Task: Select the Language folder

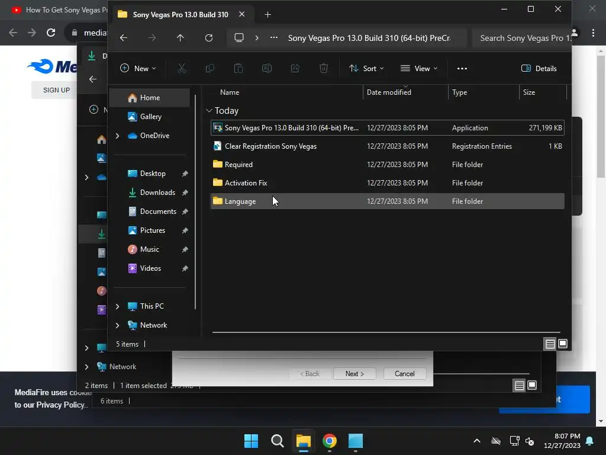Action: (387, 201)
